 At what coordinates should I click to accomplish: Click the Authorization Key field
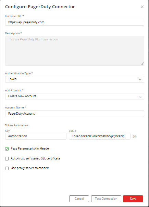point(36,136)
